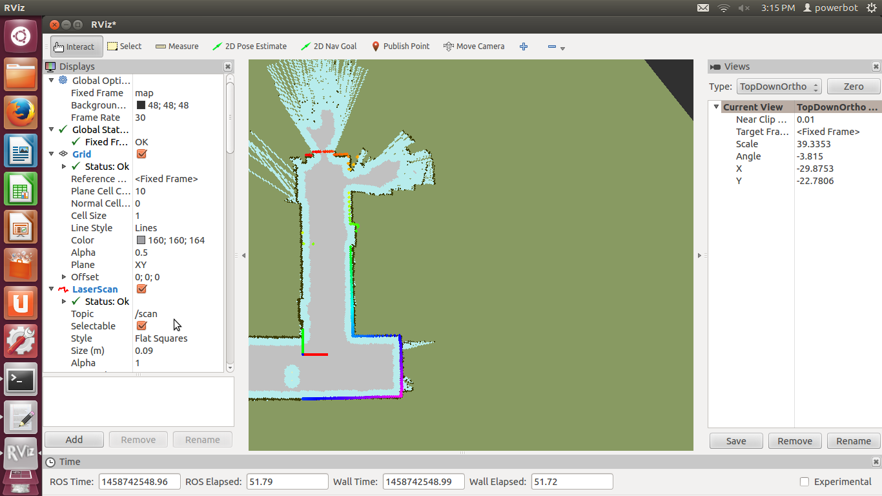
Task: Open the toolbar options dropdown arrow
Action: pos(562,48)
